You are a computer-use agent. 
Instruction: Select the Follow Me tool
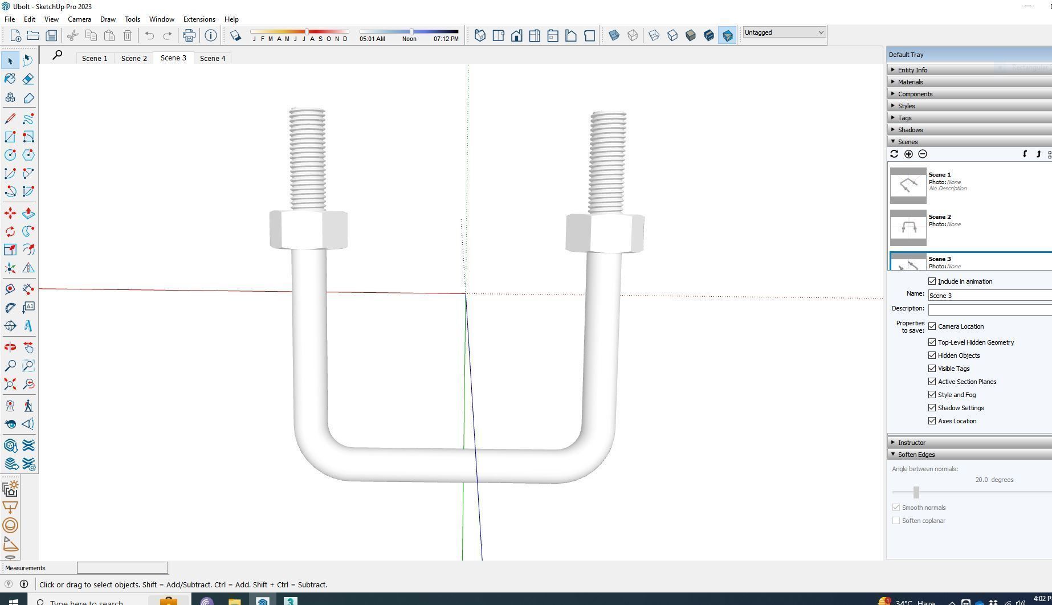click(28, 231)
